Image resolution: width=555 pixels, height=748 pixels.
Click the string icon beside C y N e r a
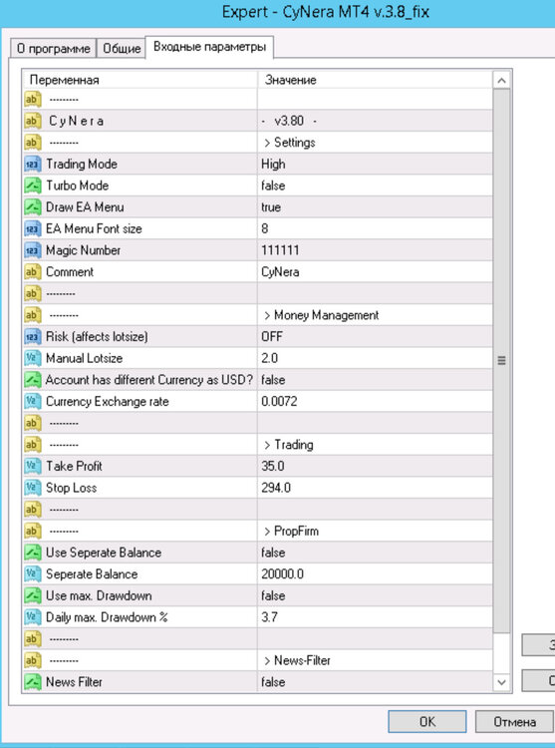(33, 121)
